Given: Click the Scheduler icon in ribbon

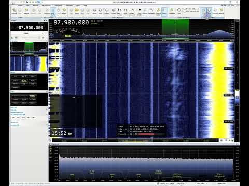Looking at the screenshot, I should click(47, 11).
